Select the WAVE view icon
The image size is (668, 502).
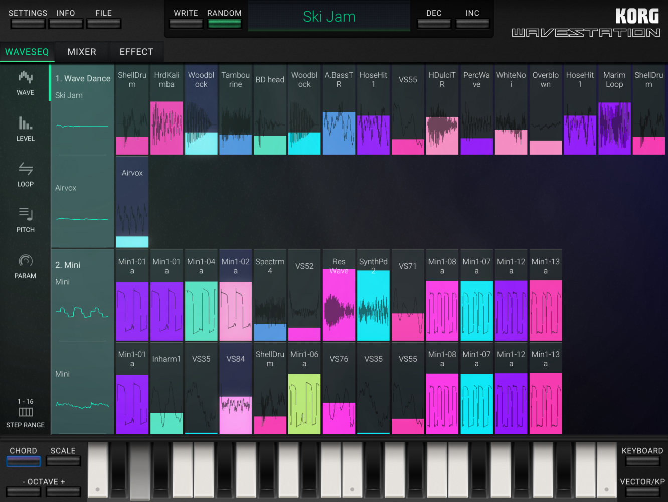coord(25,83)
